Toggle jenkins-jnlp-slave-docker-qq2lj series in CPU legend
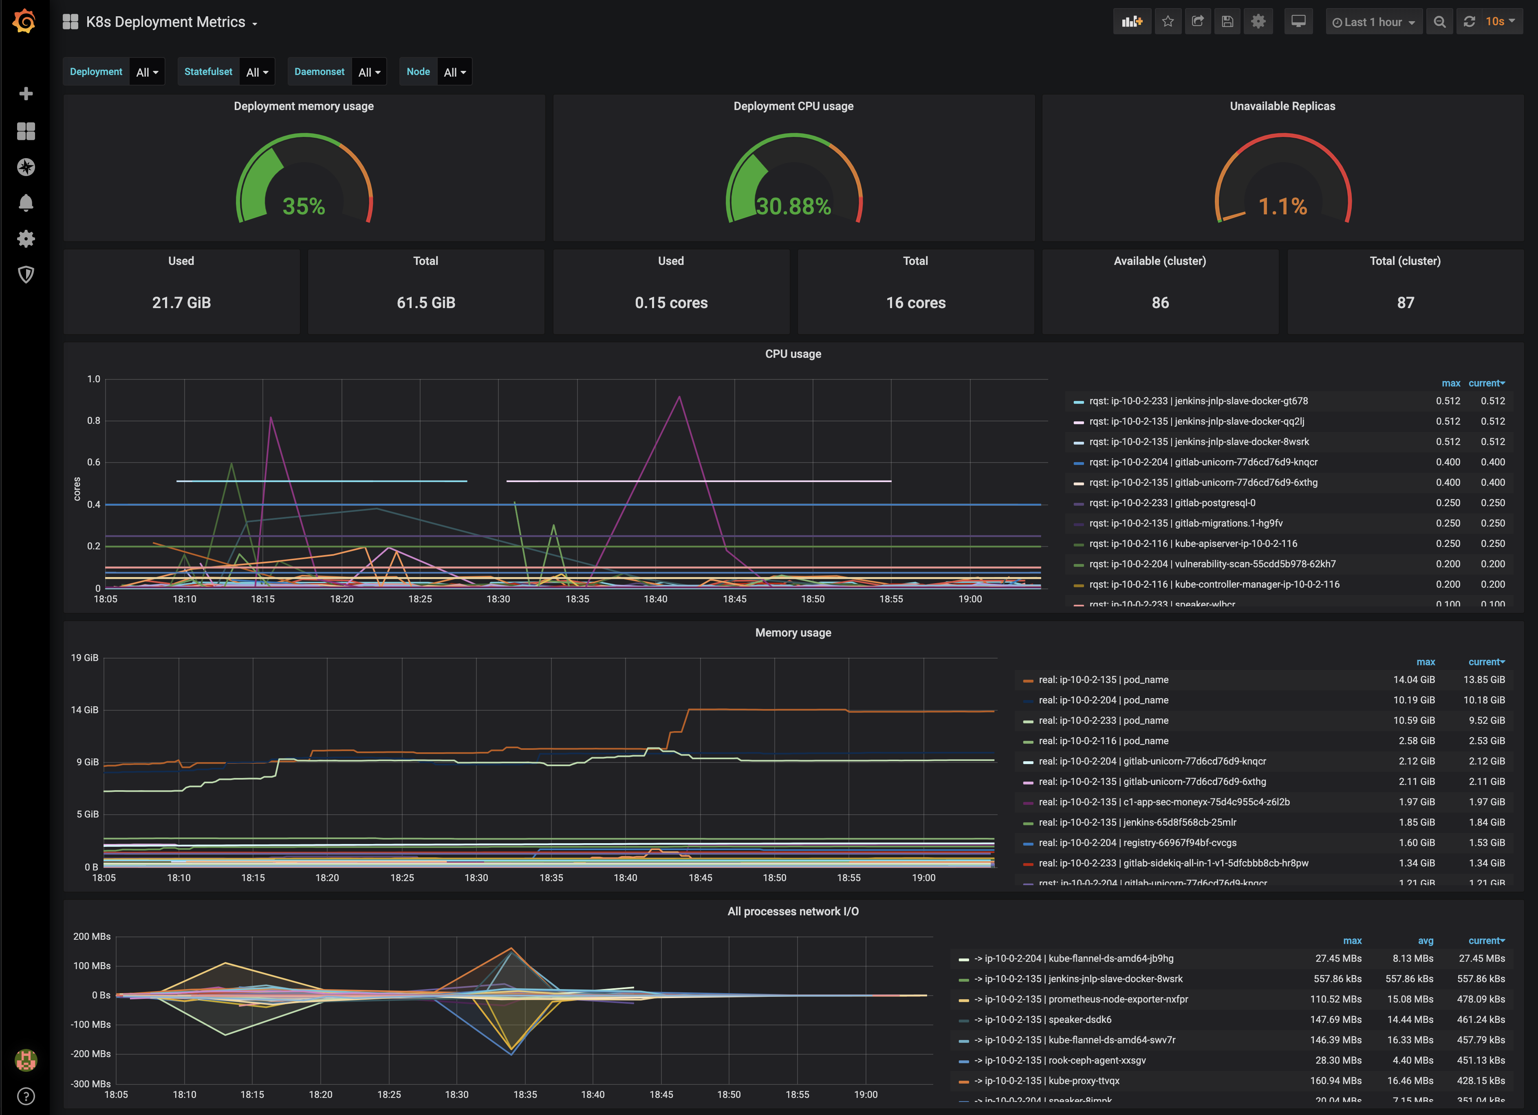This screenshot has height=1115, width=1538. (x=1196, y=421)
